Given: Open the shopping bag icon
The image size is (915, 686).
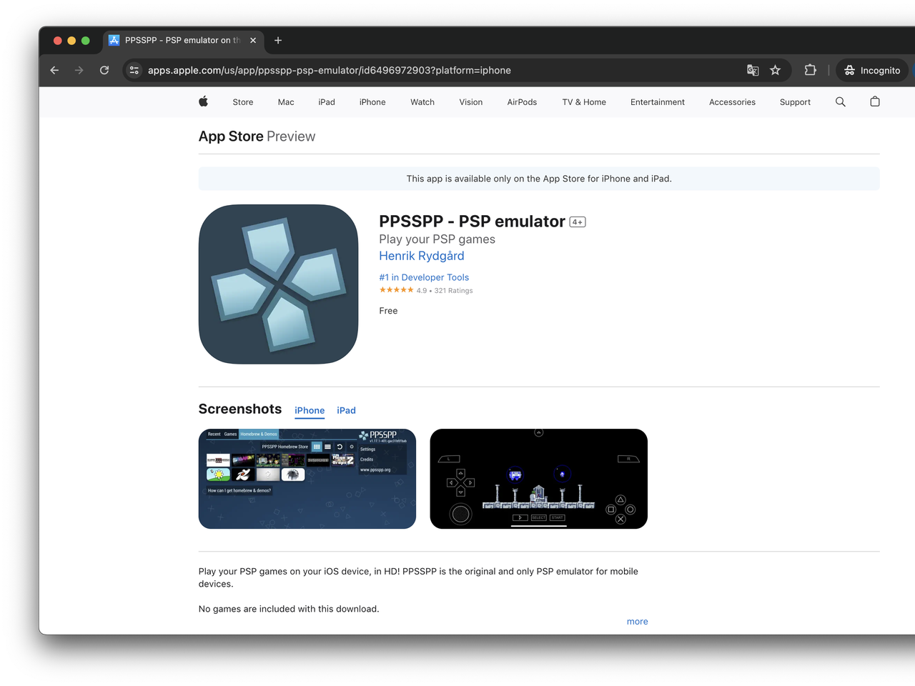Looking at the screenshot, I should (875, 101).
